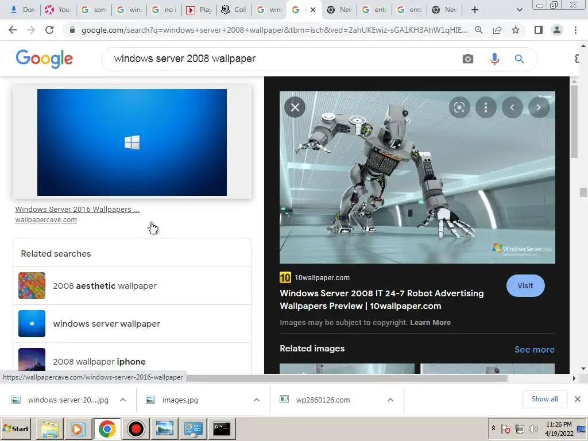Expand options for wp2860126.com download
The width and height of the screenshot is (588, 441).
point(390,400)
